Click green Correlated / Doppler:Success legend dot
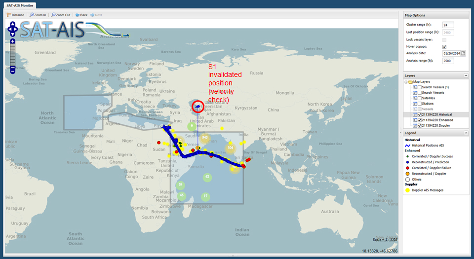This screenshot has width=474, height=259. pyautogui.click(x=407, y=156)
